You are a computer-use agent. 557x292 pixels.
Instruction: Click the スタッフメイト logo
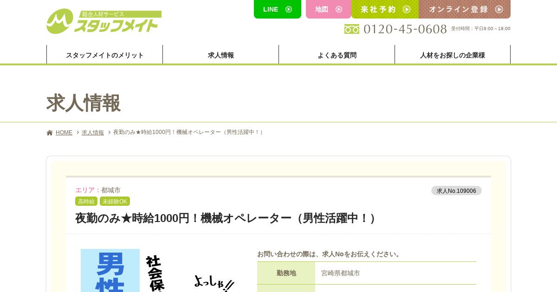(x=104, y=21)
